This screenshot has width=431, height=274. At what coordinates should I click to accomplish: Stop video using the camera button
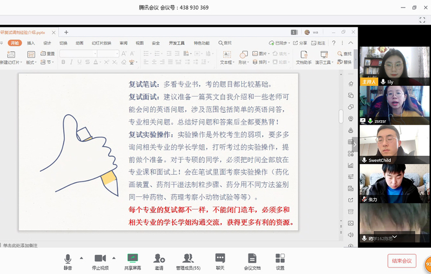pos(100,259)
